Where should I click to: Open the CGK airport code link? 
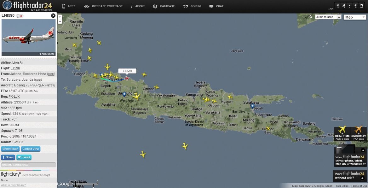51,74
